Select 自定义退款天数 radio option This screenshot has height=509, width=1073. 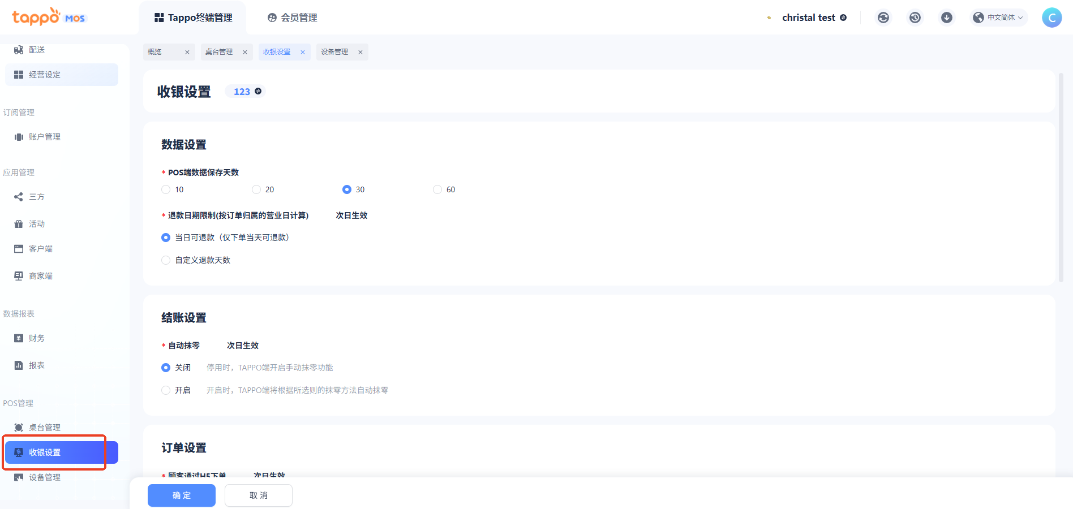tap(166, 260)
